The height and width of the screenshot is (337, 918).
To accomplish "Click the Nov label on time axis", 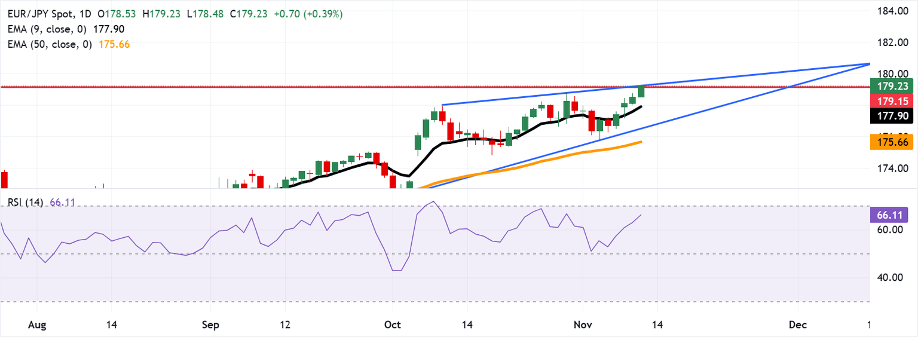I will (x=583, y=325).
